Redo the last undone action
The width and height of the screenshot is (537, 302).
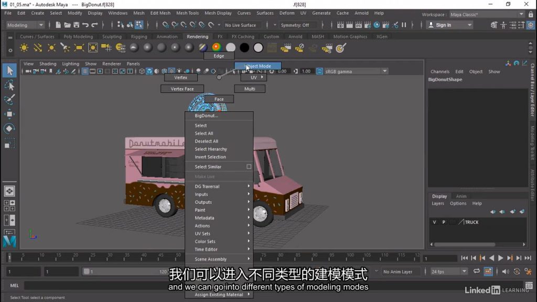pyautogui.click(x=94, y=25)
